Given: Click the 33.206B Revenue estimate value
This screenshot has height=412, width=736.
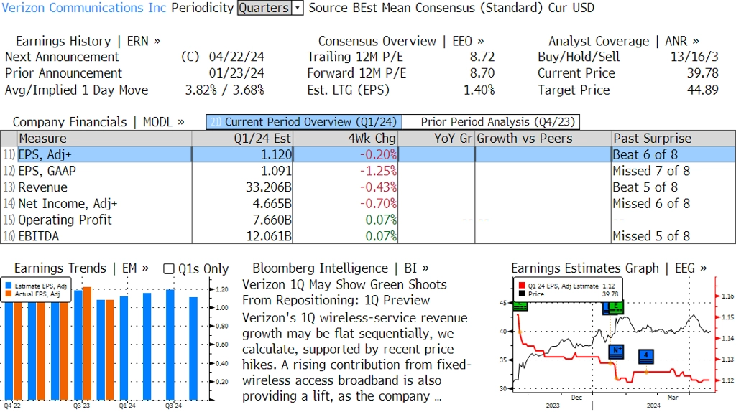Looking at the screenshot, I should (x=269, y=187).
